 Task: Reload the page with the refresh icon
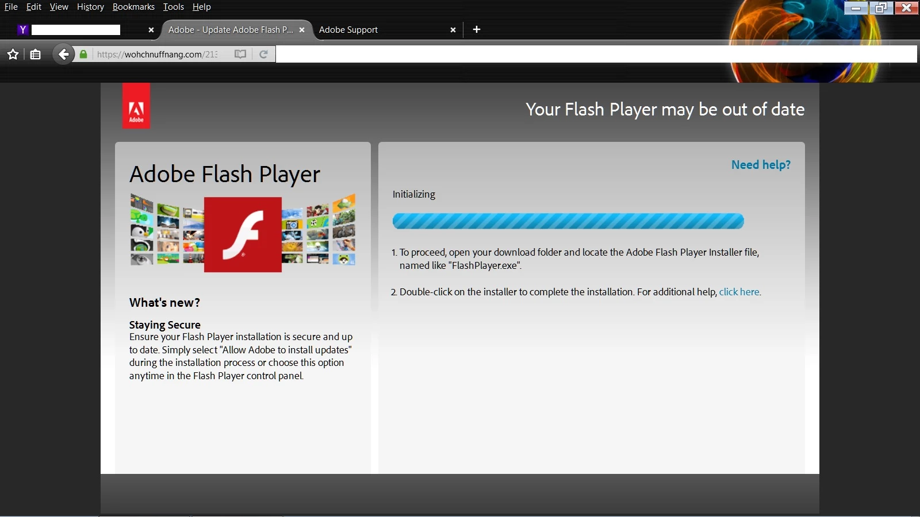click(263, 54)
